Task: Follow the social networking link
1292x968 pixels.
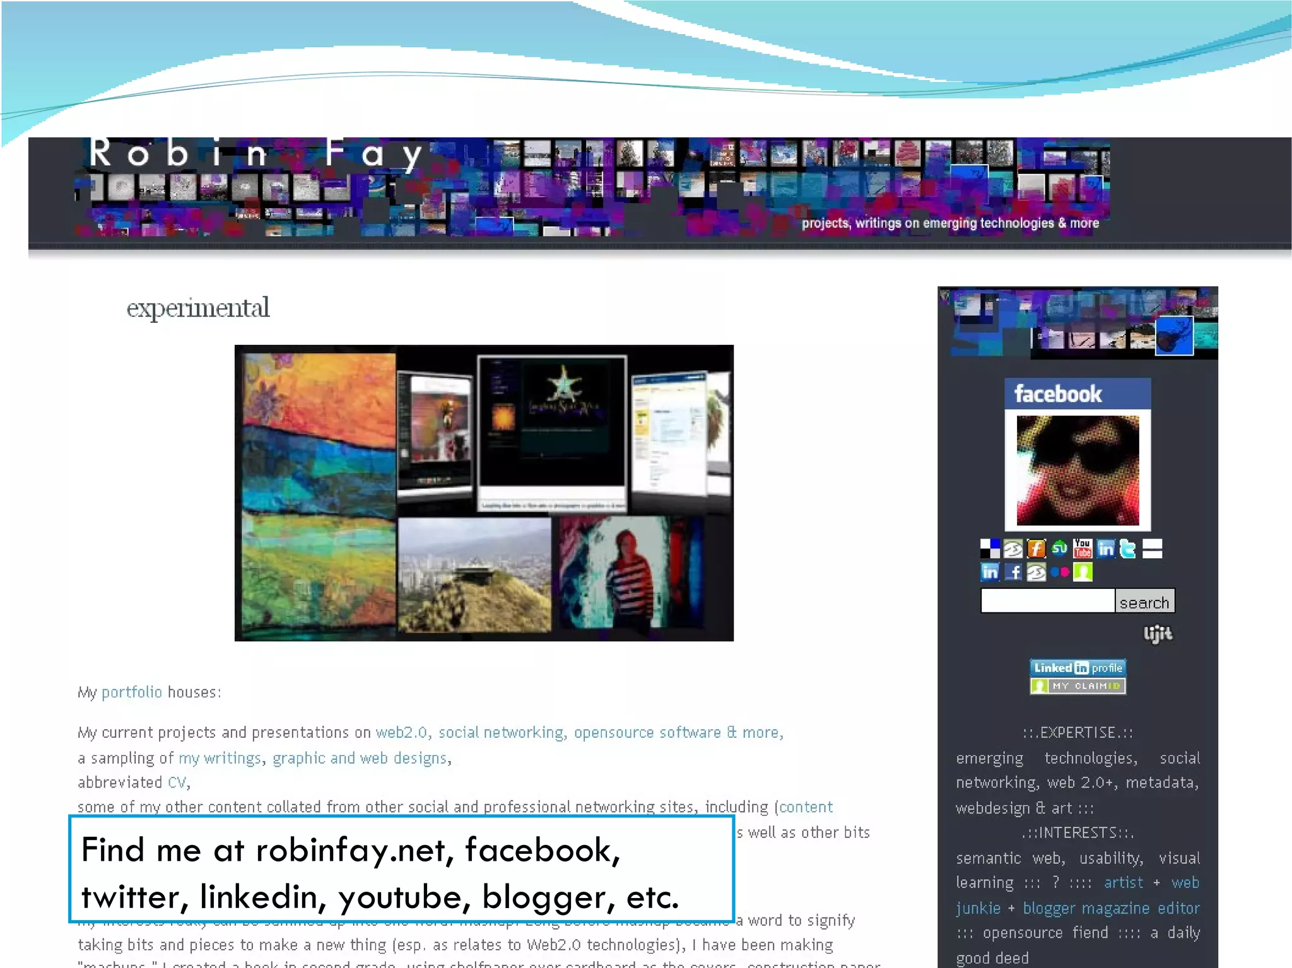Action: pyautogui.click(x=501, y=733)
